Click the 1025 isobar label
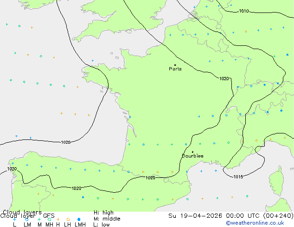This screenshot has width=294, height=227. pos(65,142)
